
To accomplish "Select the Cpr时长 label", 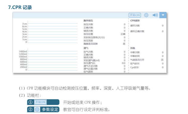I will 134,67.
